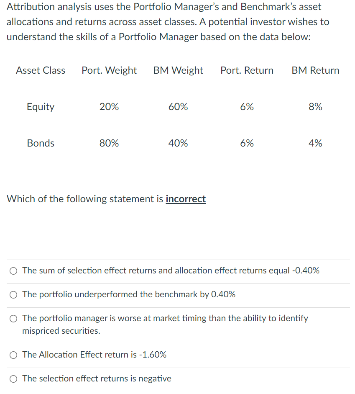355x394 pixels.
Task: Select "The portfolio underperformed the benchmark by 0.40%"
Action: coord(13,295)
